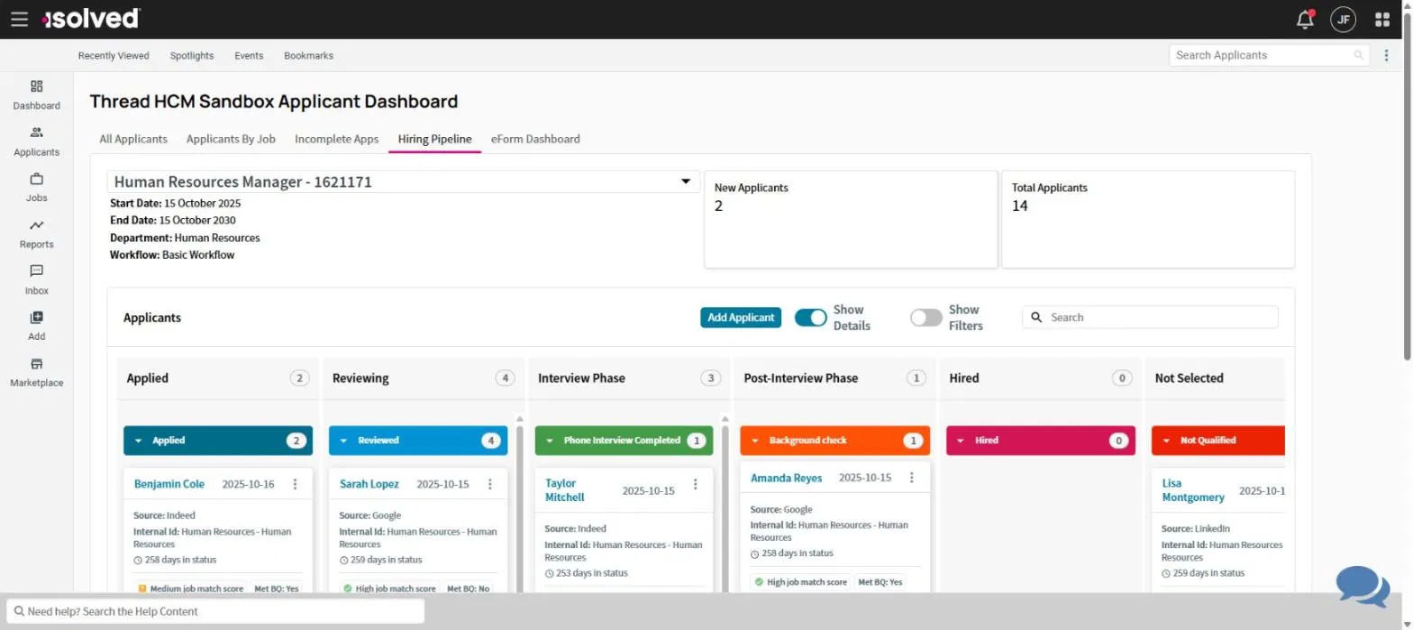Viewport: 1413px width, 630px height.
Task: Click the Reviewing column count badge
Action: pos(505,379)
